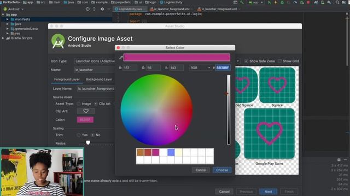
Task: Click Cancel in Asset Studio wizard
Action: point(224,192)
